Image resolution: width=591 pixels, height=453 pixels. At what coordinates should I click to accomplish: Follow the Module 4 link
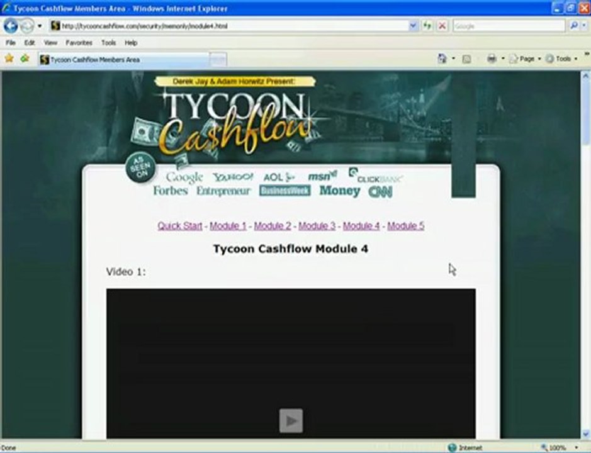tap(361, 226)
